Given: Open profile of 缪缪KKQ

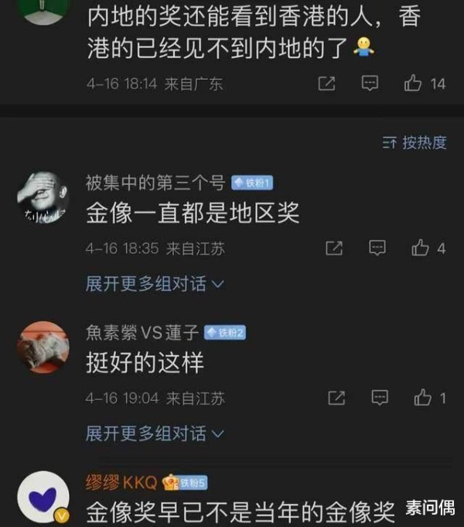Looking at the screenshot, I should coord(121,483).
